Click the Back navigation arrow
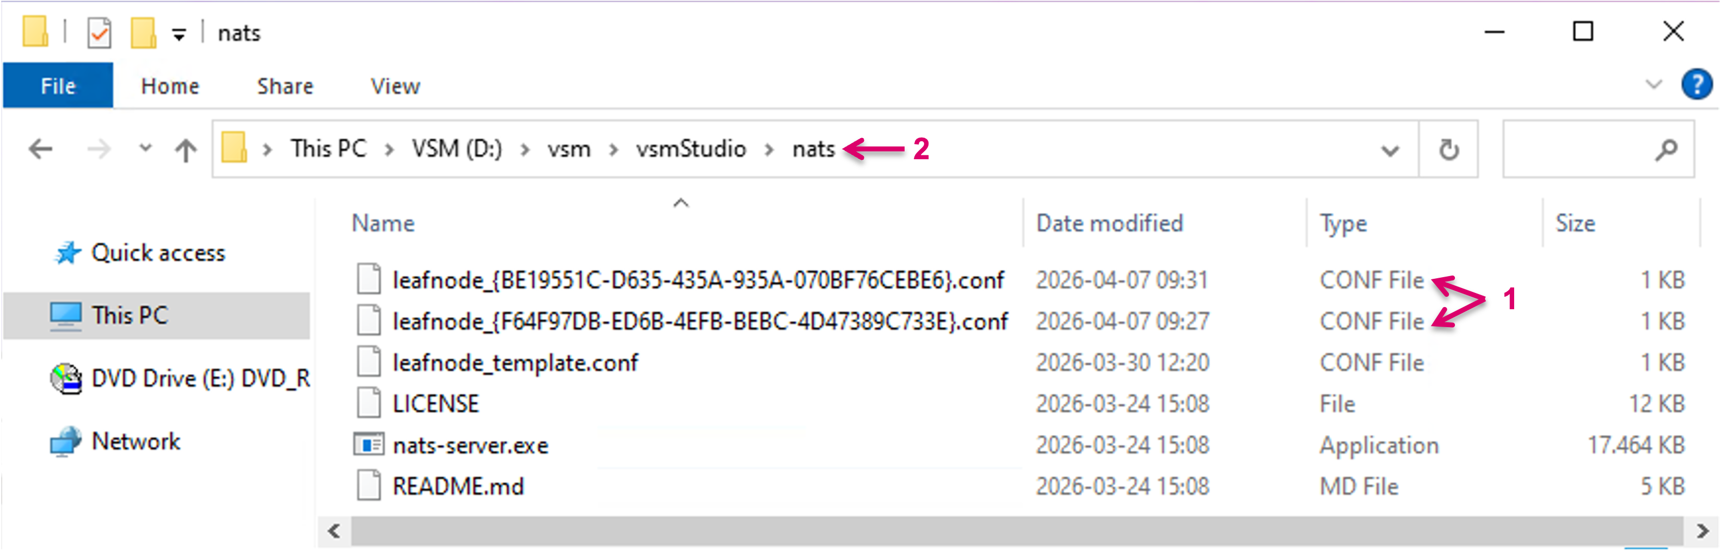This screenshot has width=1721, height=550. pos(41,149)
